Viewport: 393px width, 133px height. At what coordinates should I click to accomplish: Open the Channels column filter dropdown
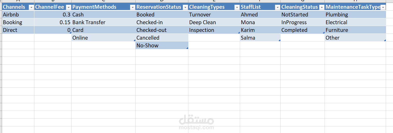coord(31,7)
